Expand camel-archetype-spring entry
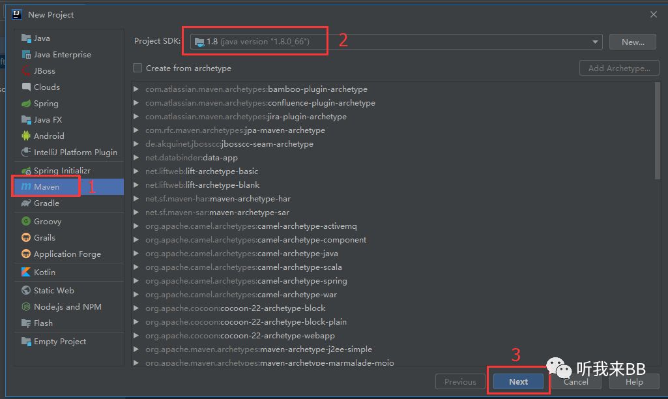This screenshot has height=399, width=668. pos(136,281)
